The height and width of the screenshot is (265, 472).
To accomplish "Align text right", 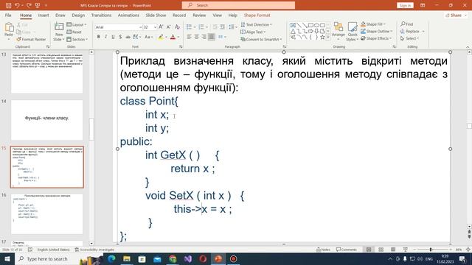I will 204,37.
